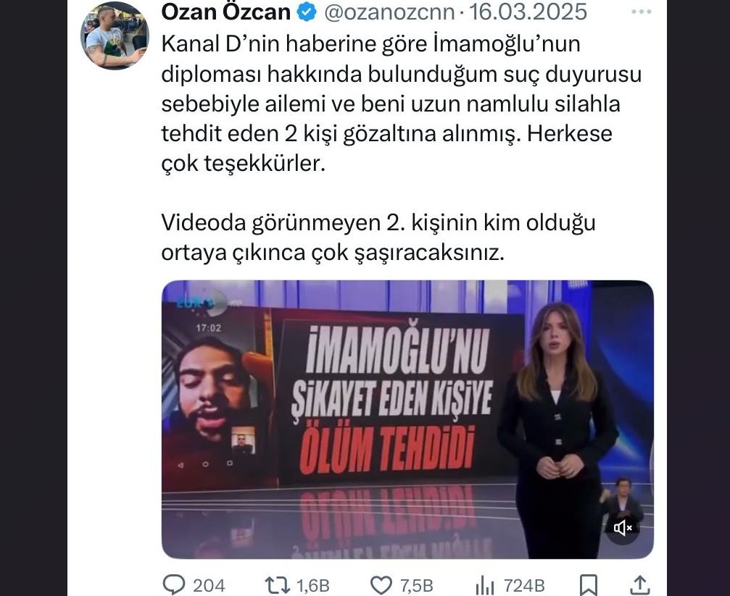Click the 7,5B likes count
The image size is (730, 596).
click(x=417, y=585)
